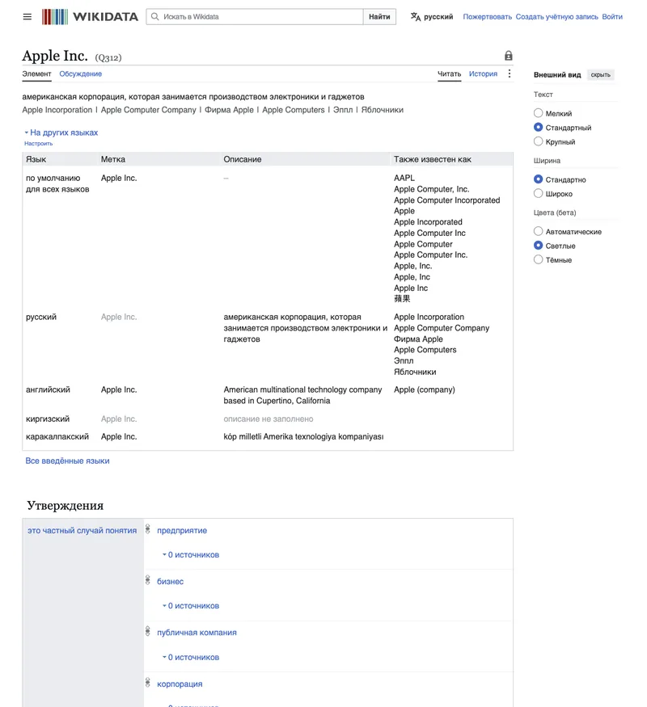Open the русский language selector

pos(432,17)
